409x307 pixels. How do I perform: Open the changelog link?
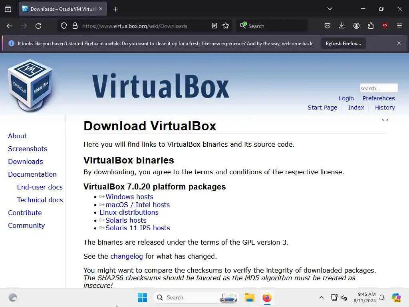[x=127, y=256]
